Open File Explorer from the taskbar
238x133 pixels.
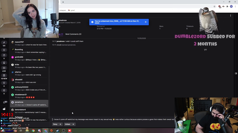[27, 130]
